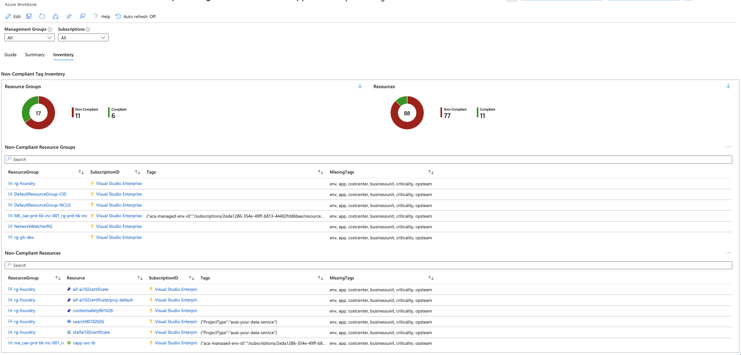This screenshot has height=355, width=741.
Task: Open the aif-ai102certificate resource link
Action: (90, 289)
